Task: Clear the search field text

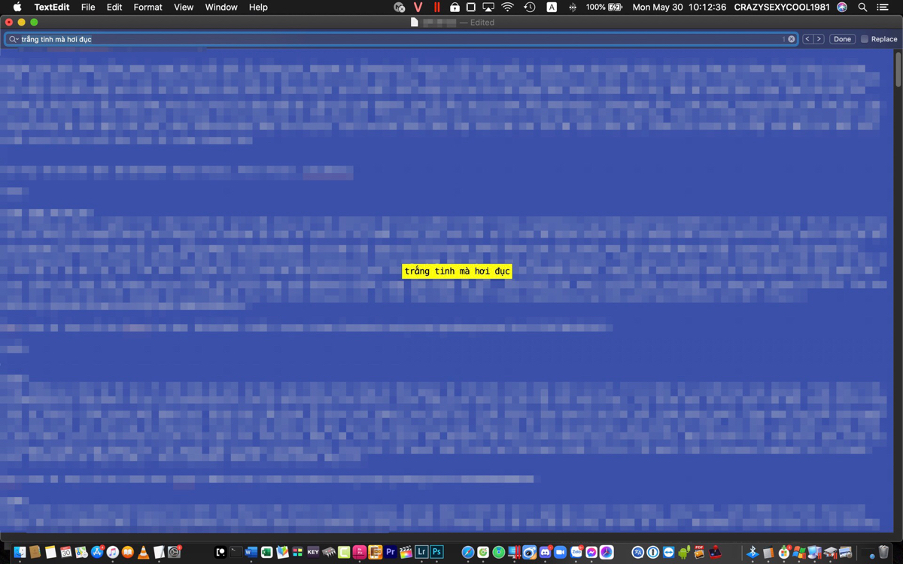Action: pyautogui.click(x=791, y=39)
